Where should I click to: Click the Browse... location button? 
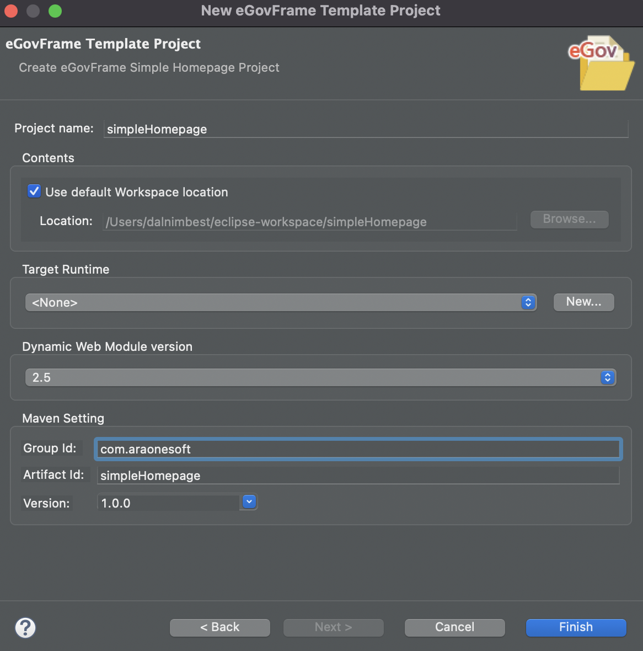(x=570, y=219)
